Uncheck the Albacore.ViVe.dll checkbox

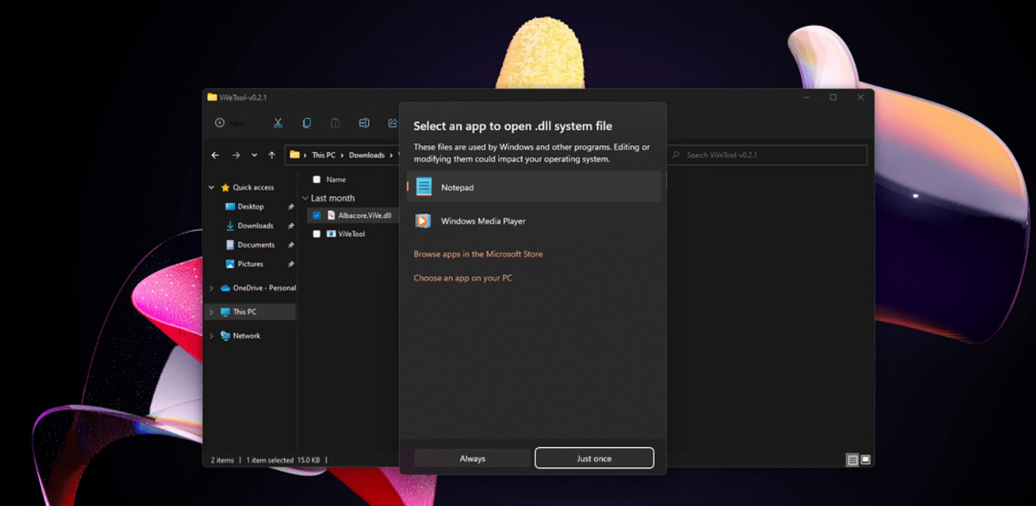[316, 215]
